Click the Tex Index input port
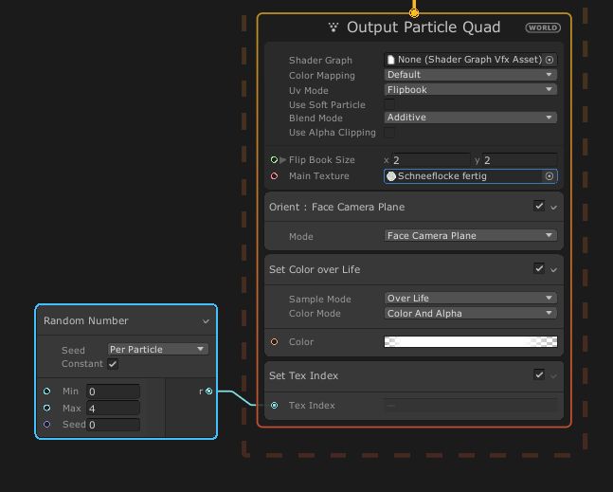The height and width of the screenshot is (492, 613). click(x=275, y=406)
